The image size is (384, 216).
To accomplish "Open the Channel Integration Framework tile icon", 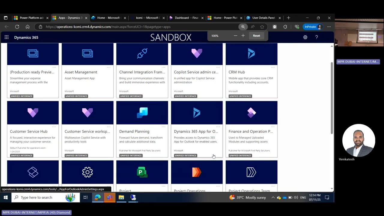I will [x=142, y=54].
